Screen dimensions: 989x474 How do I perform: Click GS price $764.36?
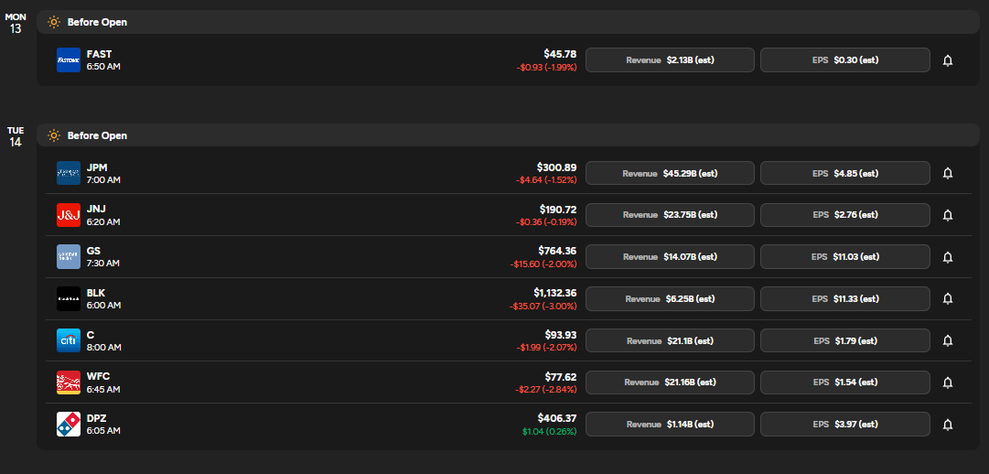pos(557,251)
